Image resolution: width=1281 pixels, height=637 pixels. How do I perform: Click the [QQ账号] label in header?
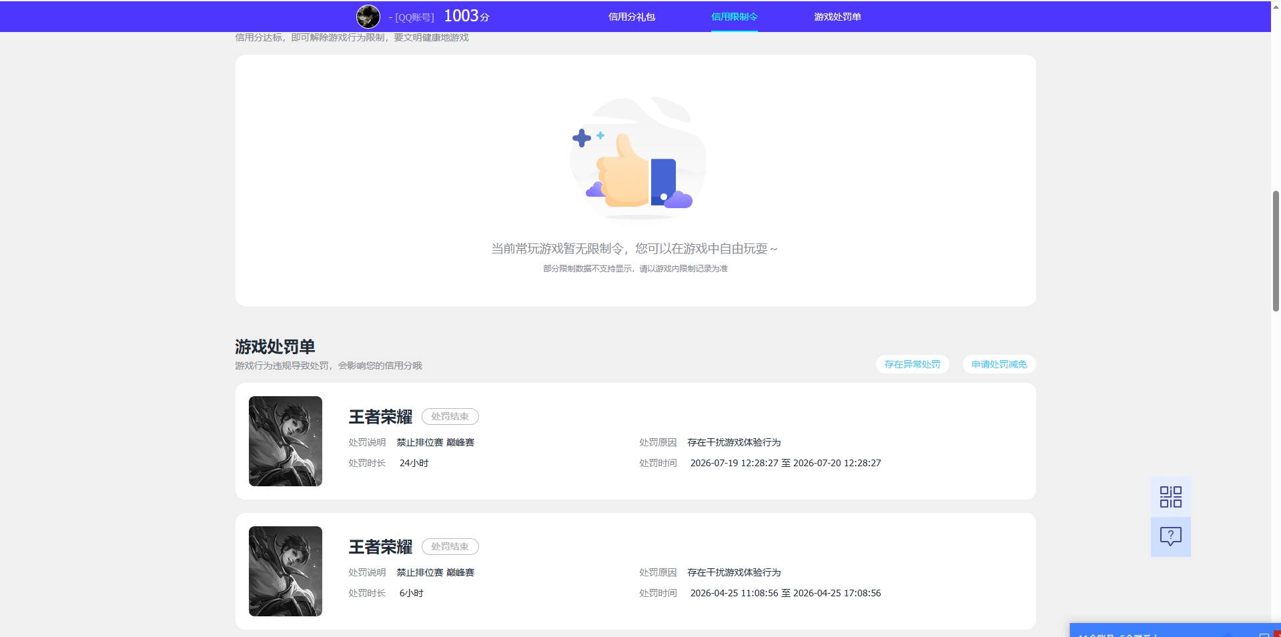pos(414,17)
